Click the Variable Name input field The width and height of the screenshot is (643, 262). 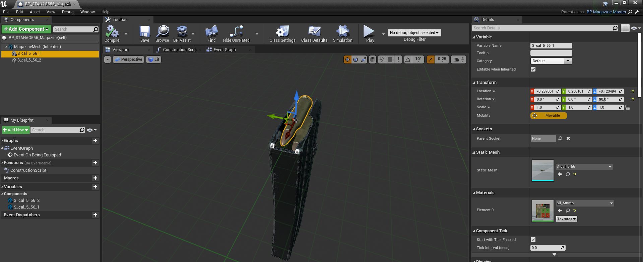[551, 45]
